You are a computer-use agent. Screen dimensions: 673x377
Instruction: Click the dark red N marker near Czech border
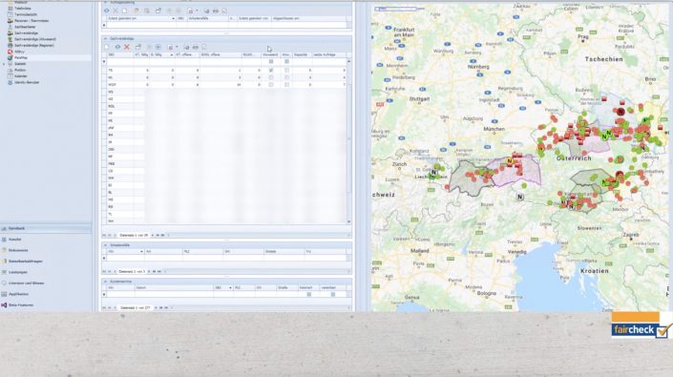tap(620, 112)
